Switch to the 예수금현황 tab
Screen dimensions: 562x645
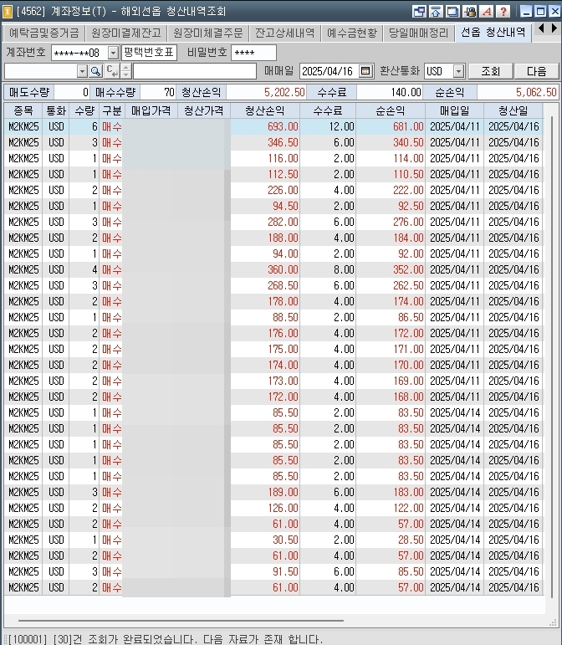click(352, 33)
